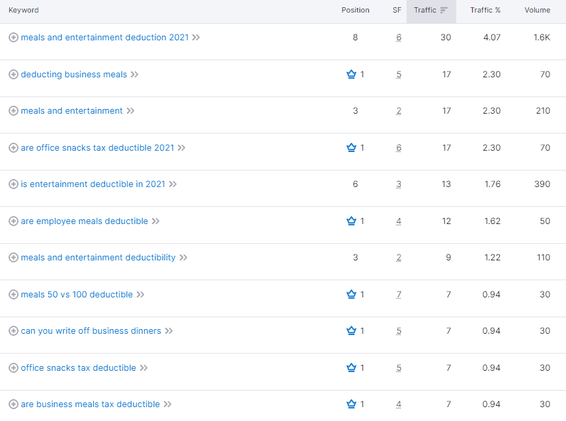Click the add icon beside 'are employee meals deductible'
Screen dimensions: 566x421
click(x=13, y=221)
